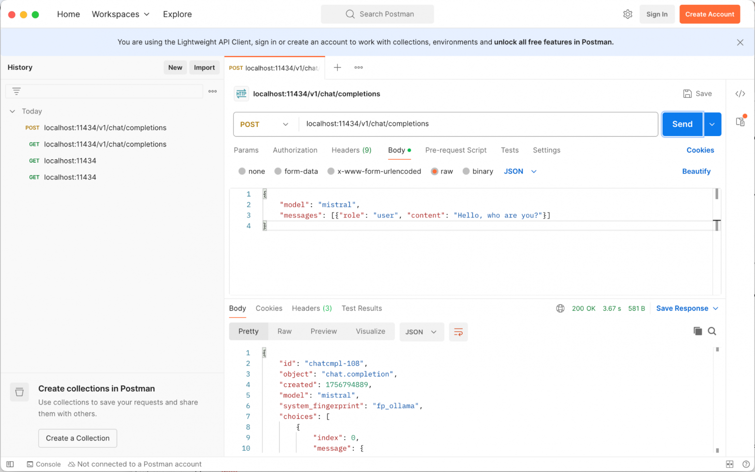Select the raw body type

[435, 171]
